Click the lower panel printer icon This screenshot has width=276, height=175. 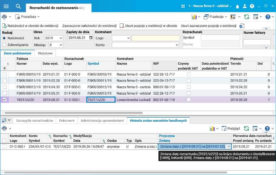point(4,128)
